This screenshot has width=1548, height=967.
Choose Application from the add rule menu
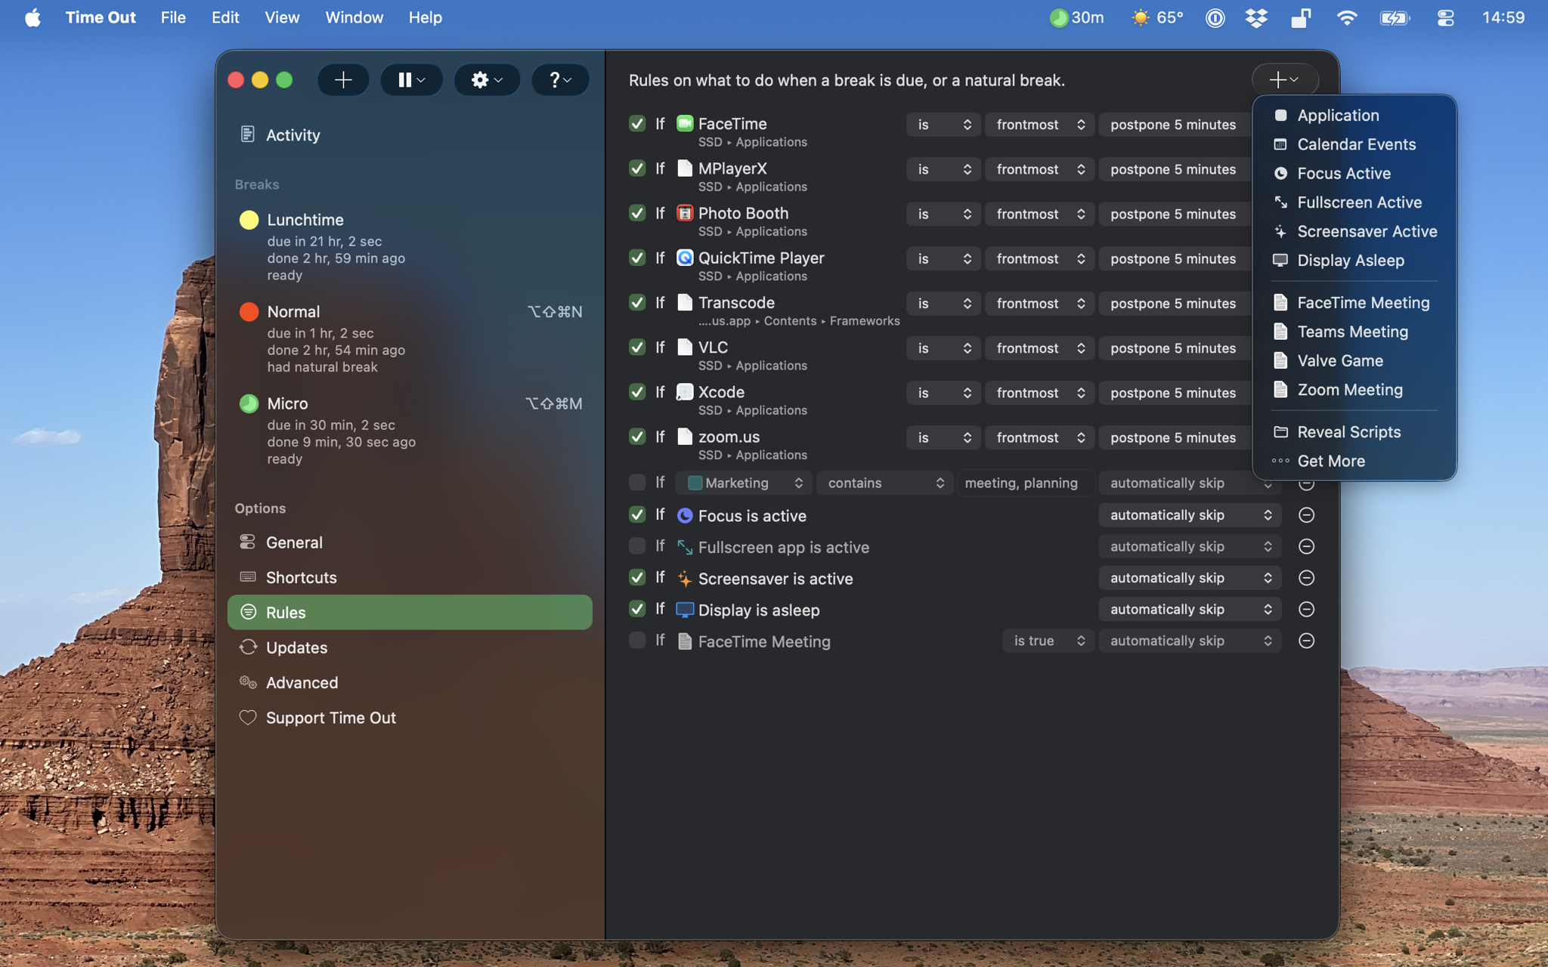(x=1354, y=116)
